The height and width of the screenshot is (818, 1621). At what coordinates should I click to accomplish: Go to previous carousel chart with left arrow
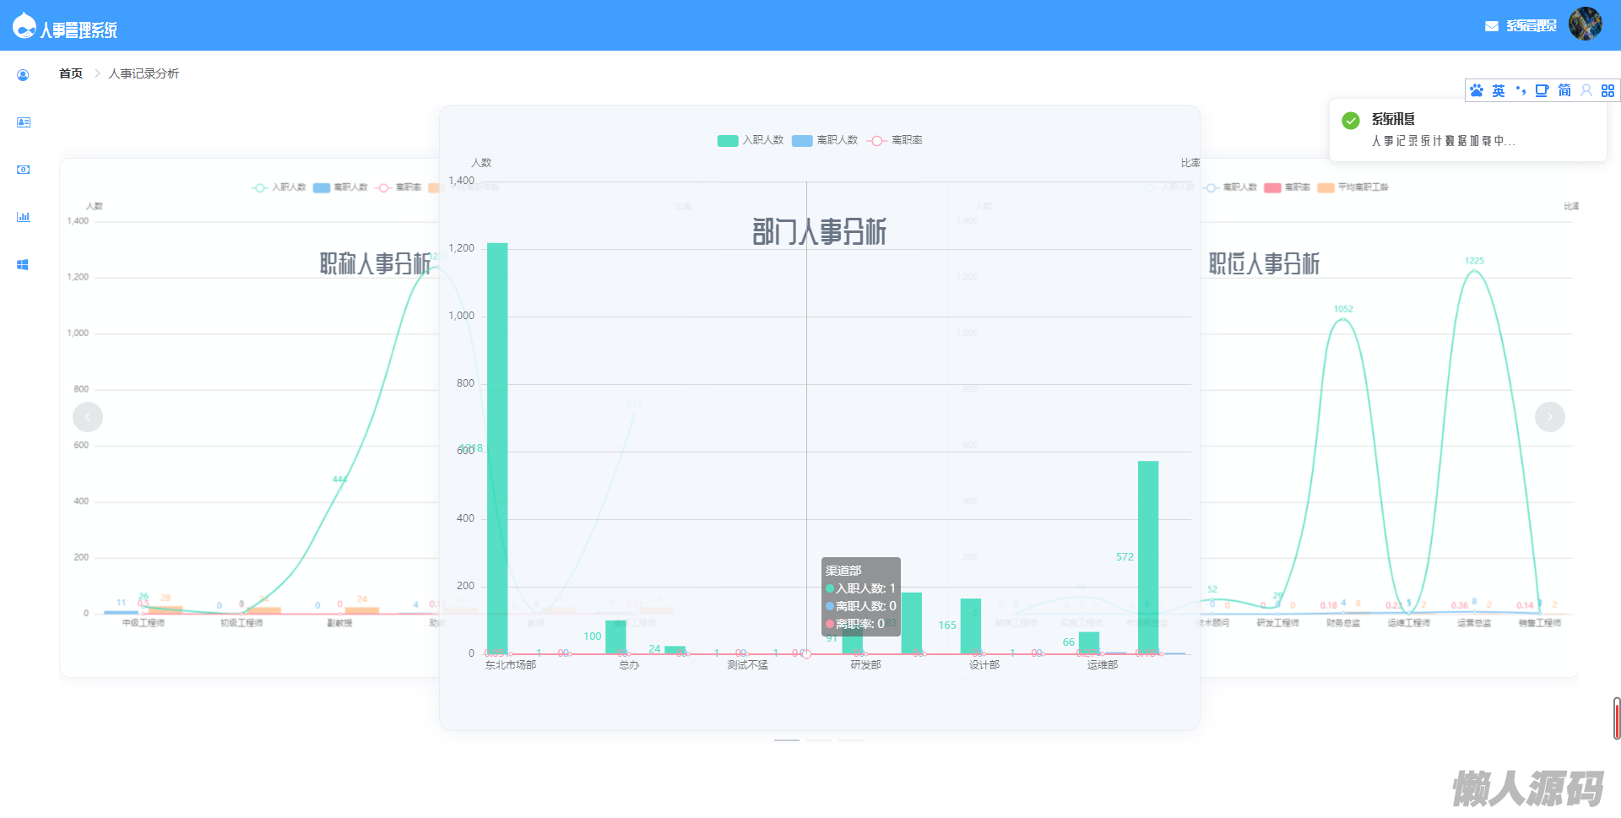[x=88, y=417]
